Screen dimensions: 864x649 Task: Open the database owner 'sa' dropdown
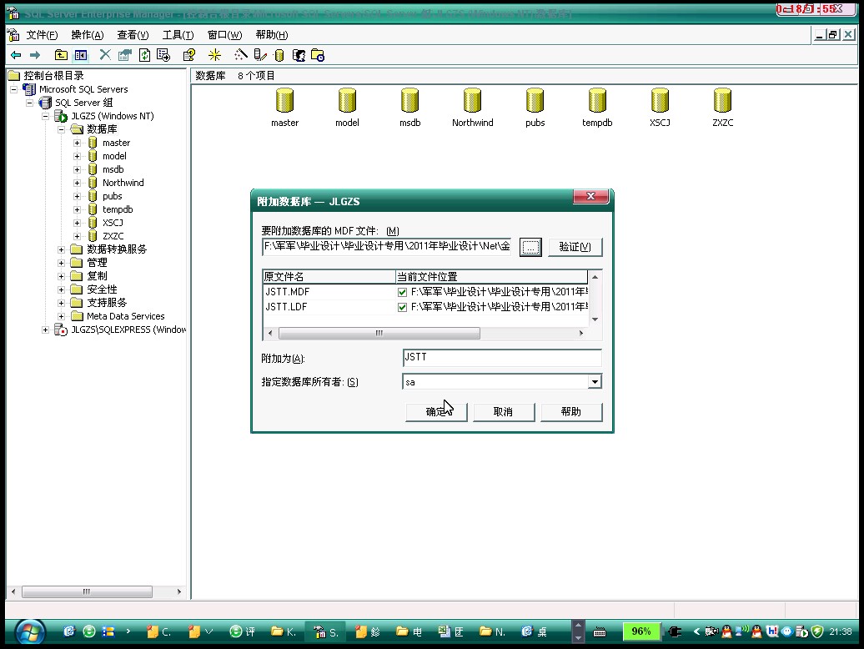coord(594,382)
